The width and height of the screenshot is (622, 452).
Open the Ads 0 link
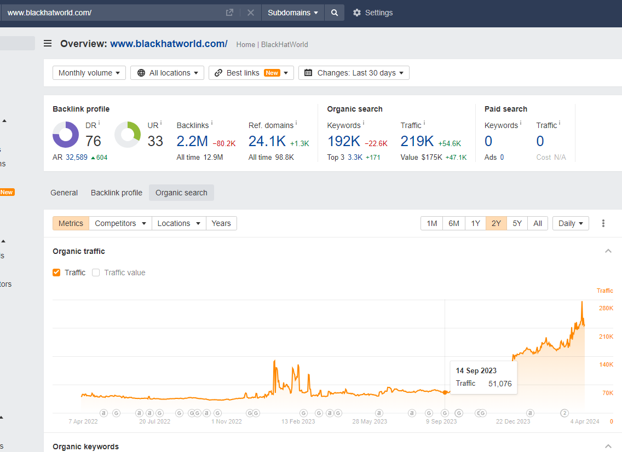pyautogui.click(x=502, y=158)
